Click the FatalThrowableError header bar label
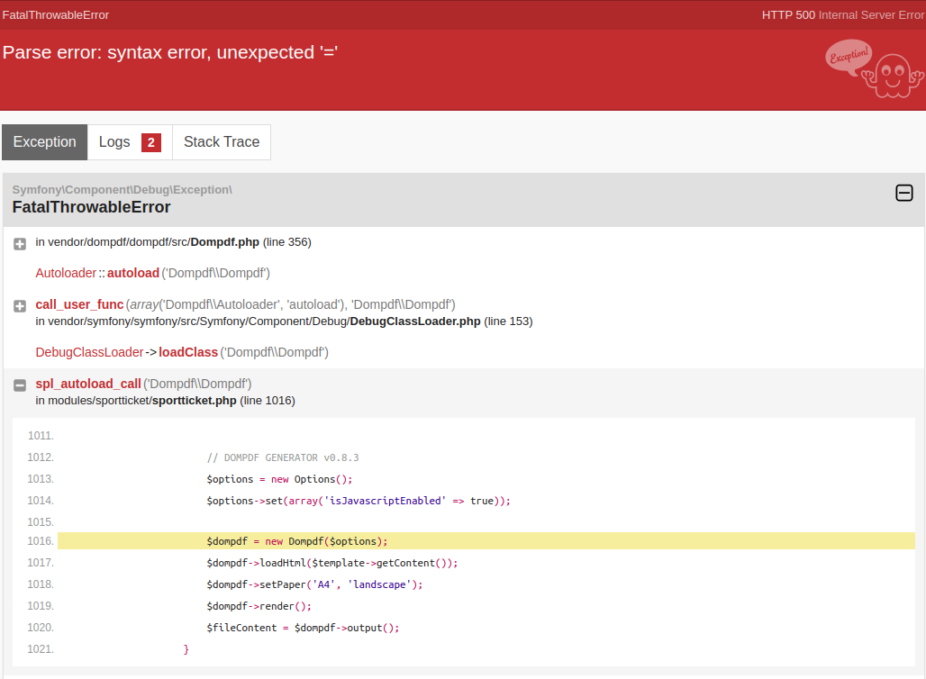926x679 pixels. tap(56, 14)
